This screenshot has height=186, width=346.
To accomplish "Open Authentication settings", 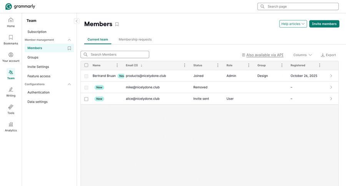I will pos(38,93).
